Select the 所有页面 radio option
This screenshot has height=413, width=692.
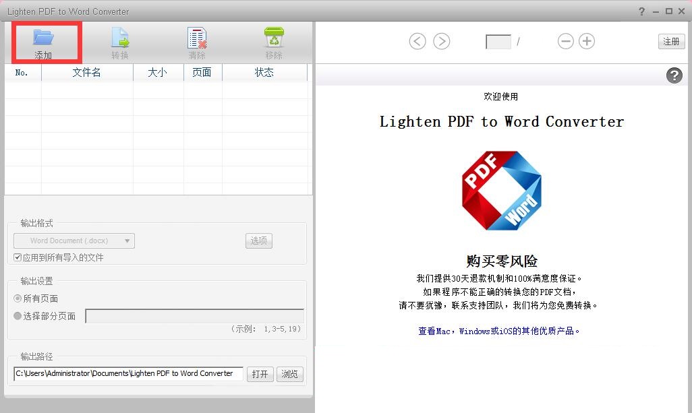18,298
